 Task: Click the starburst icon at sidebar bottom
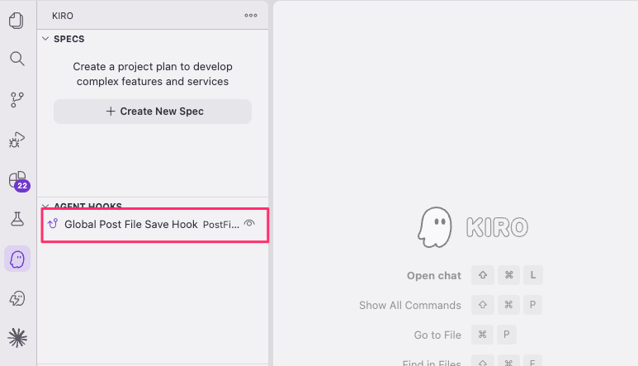(17, 338)
